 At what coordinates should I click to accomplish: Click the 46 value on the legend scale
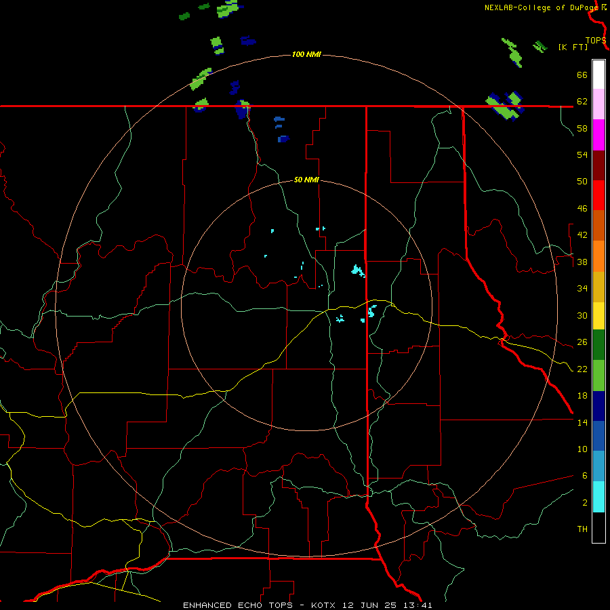coord(582,209)
